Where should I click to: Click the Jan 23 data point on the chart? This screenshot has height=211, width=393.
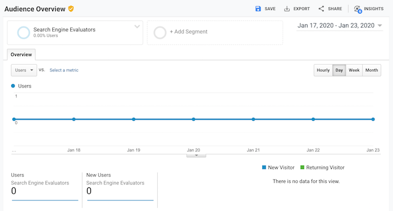(x=373, y=120)
